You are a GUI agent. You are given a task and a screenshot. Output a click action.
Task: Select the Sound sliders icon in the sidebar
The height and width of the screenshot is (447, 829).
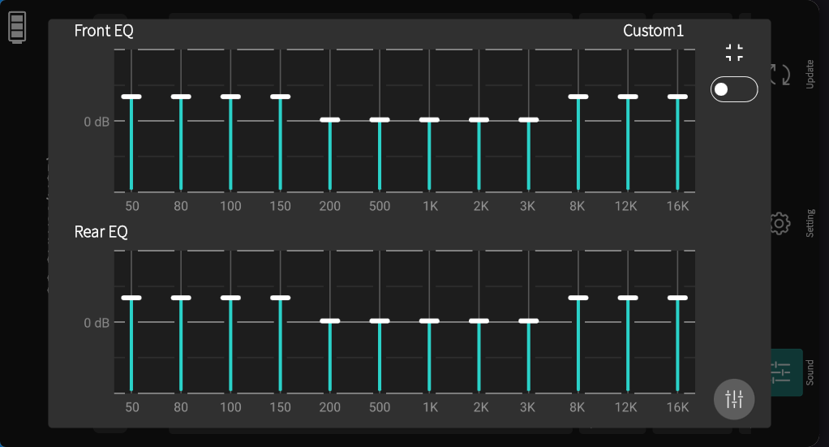point(781,372)
